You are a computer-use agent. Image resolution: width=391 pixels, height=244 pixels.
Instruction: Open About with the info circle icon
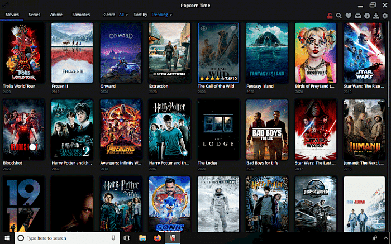pyautogui.click(x=367, y=16)
